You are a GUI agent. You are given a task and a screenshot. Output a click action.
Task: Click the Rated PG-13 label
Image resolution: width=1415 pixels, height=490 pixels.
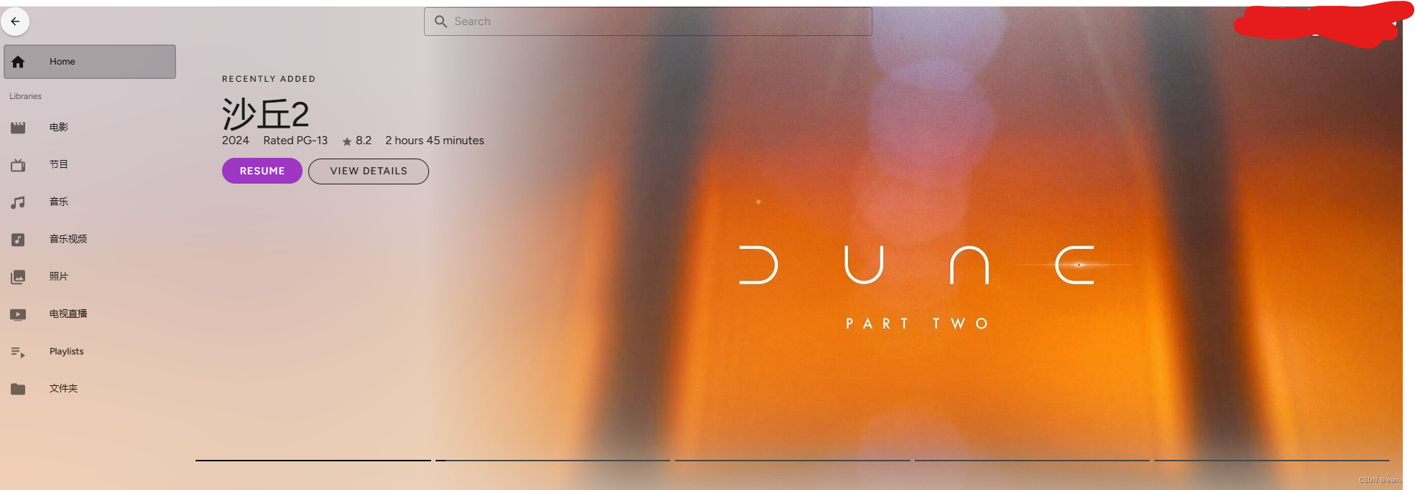295,141
